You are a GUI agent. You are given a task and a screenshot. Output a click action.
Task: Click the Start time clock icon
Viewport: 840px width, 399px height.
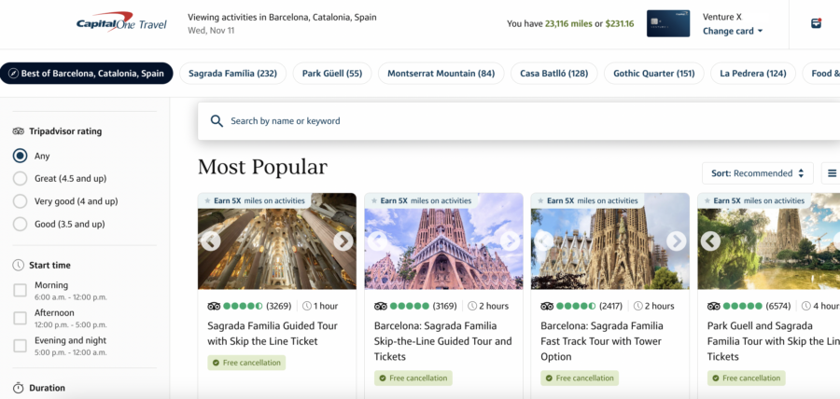pyautogui.click(x=19, y=265)
